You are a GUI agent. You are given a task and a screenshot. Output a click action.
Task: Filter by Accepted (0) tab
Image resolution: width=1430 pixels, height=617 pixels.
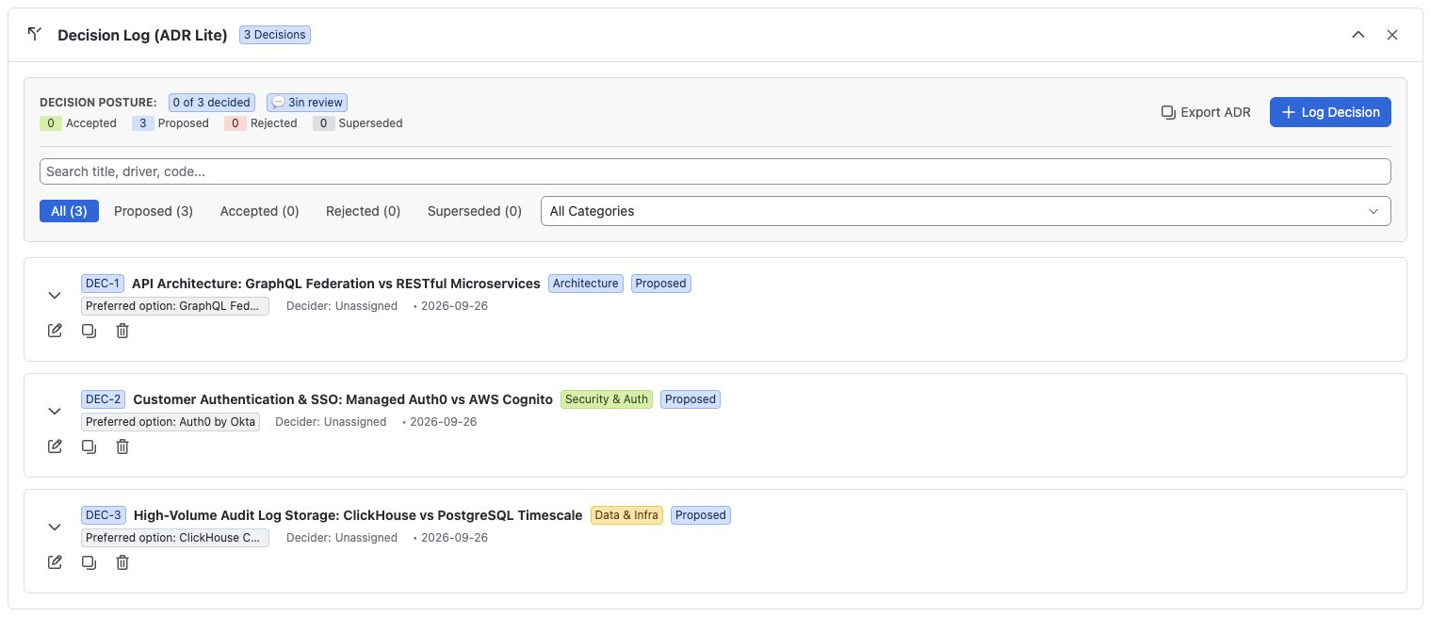260,211
